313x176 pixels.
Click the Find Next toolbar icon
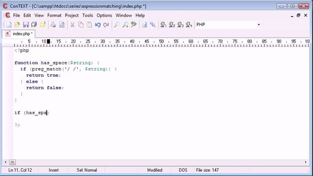coord(125,24)
